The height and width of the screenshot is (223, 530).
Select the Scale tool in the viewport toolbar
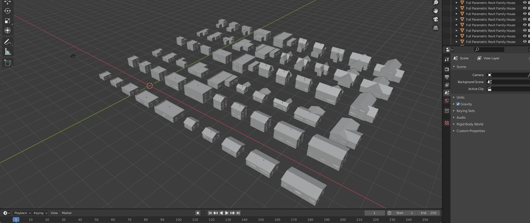tap(8, 21)
